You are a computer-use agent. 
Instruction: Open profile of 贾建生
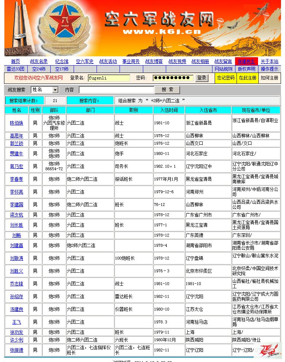point(17,153)
